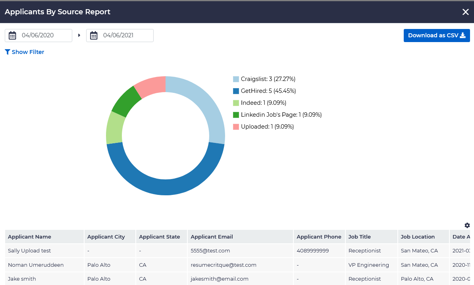The height and width of the screenshot is (285, 474).
Task: Click the funnel filter icon
Action: [x=7, y=52]
